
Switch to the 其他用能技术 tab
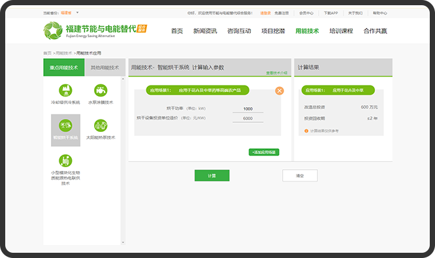105,67
